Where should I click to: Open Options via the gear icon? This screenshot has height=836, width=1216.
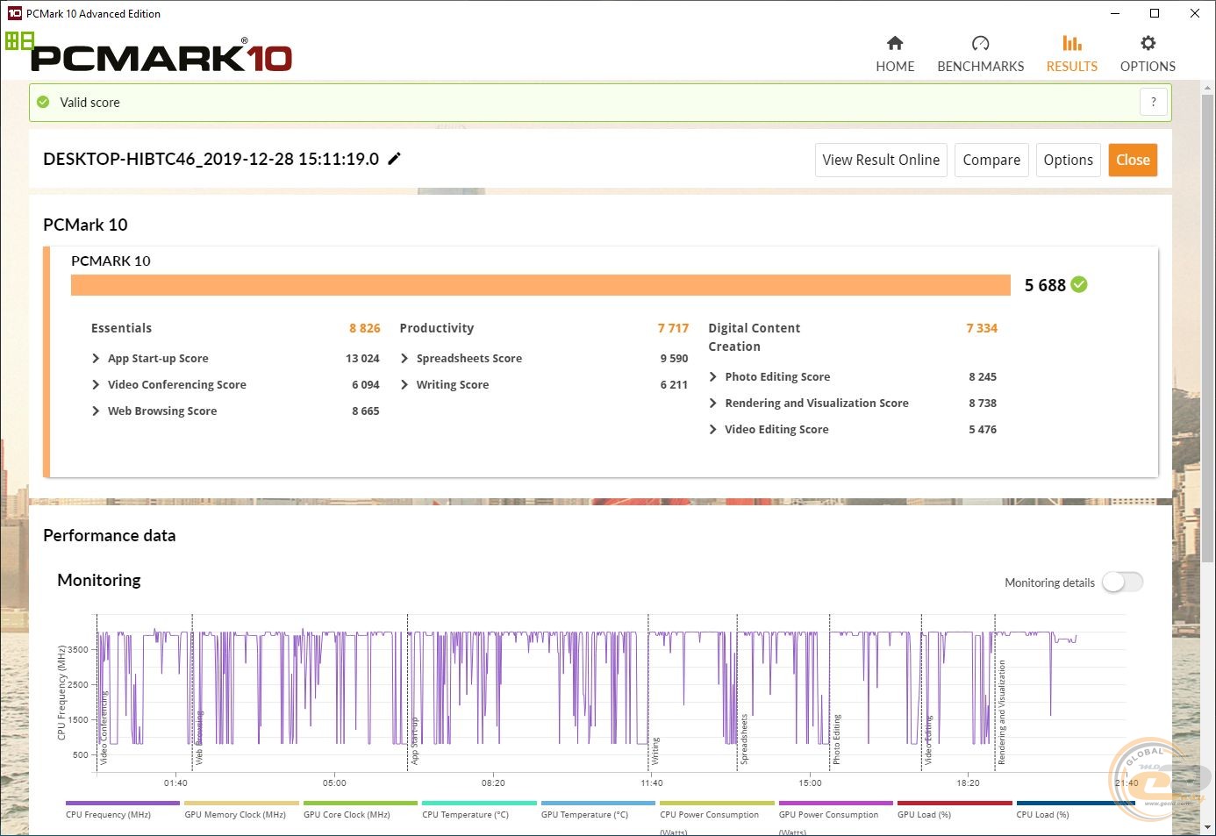point(1148,44)
